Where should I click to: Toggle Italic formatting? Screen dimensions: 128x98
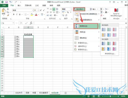click(17, 14)
